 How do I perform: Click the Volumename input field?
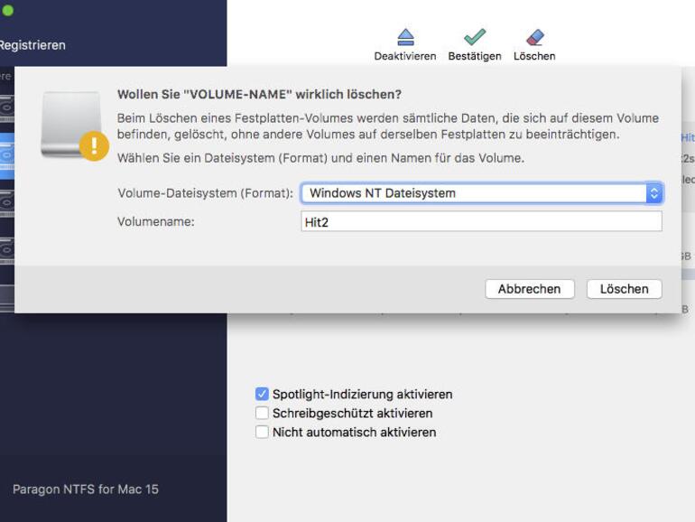click(x=481, y=221)
